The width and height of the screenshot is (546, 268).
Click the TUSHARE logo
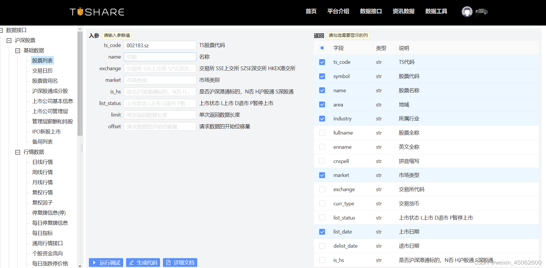tap(97, 12)
